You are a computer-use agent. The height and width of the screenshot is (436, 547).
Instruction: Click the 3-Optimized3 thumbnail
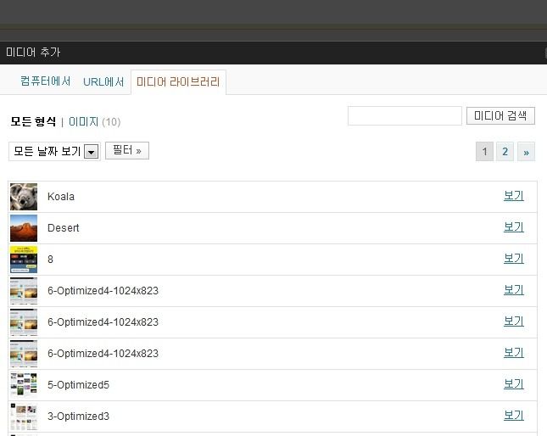(x=24, y=416)
